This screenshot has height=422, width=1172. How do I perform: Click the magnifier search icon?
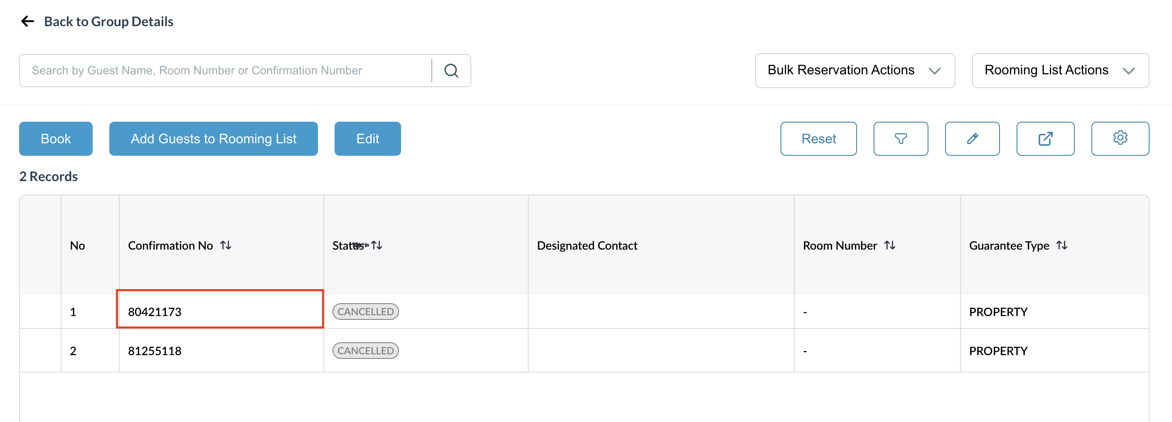pyautogui.click(x=451, y=71)
